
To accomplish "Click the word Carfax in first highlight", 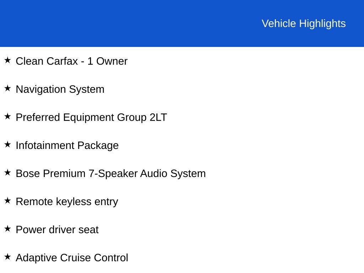I will tap(62, 61).
